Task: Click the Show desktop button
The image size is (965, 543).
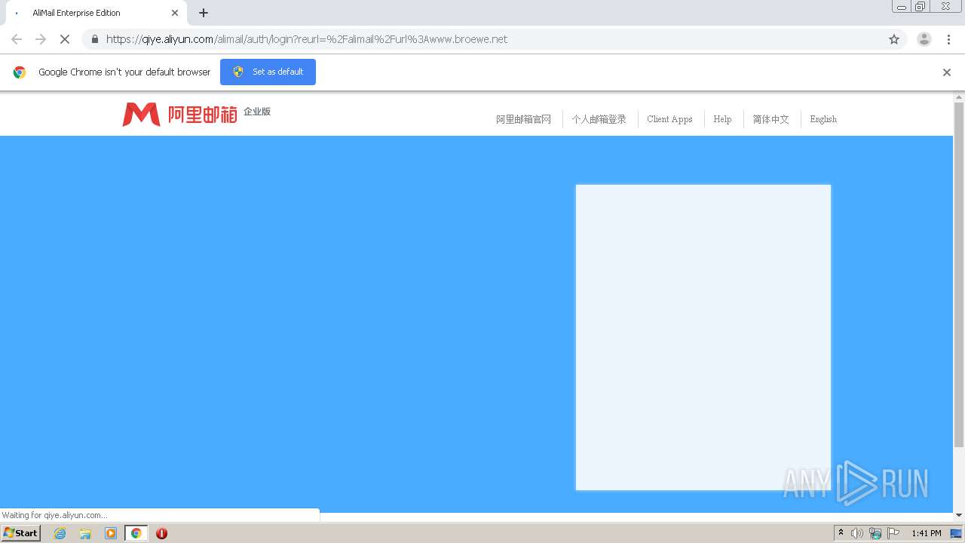Action: point(956,533)
